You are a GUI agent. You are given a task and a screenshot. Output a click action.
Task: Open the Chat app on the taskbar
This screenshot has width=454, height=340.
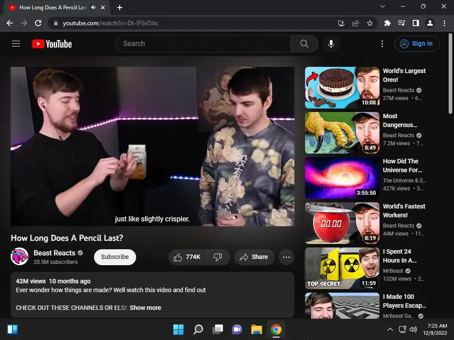tap(237, 329)
